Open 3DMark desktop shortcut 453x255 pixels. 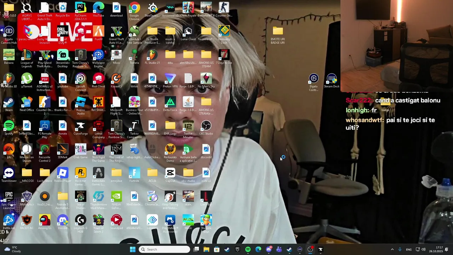pos(63,152)
